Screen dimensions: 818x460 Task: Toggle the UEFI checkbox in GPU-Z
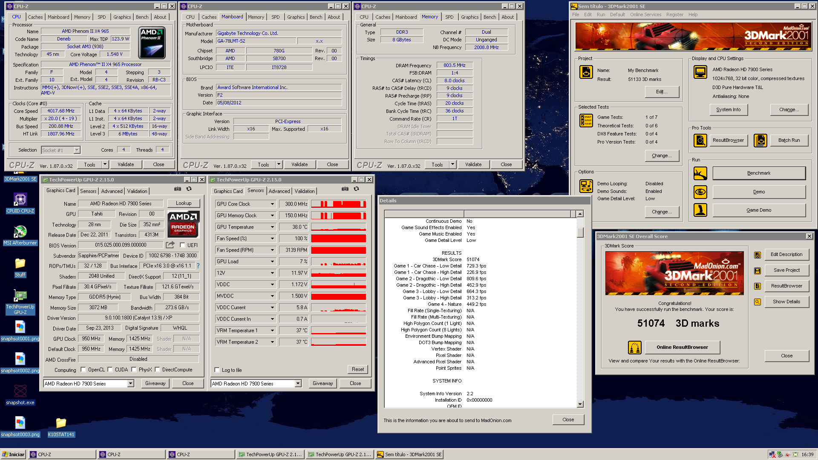tap(182, 245)
